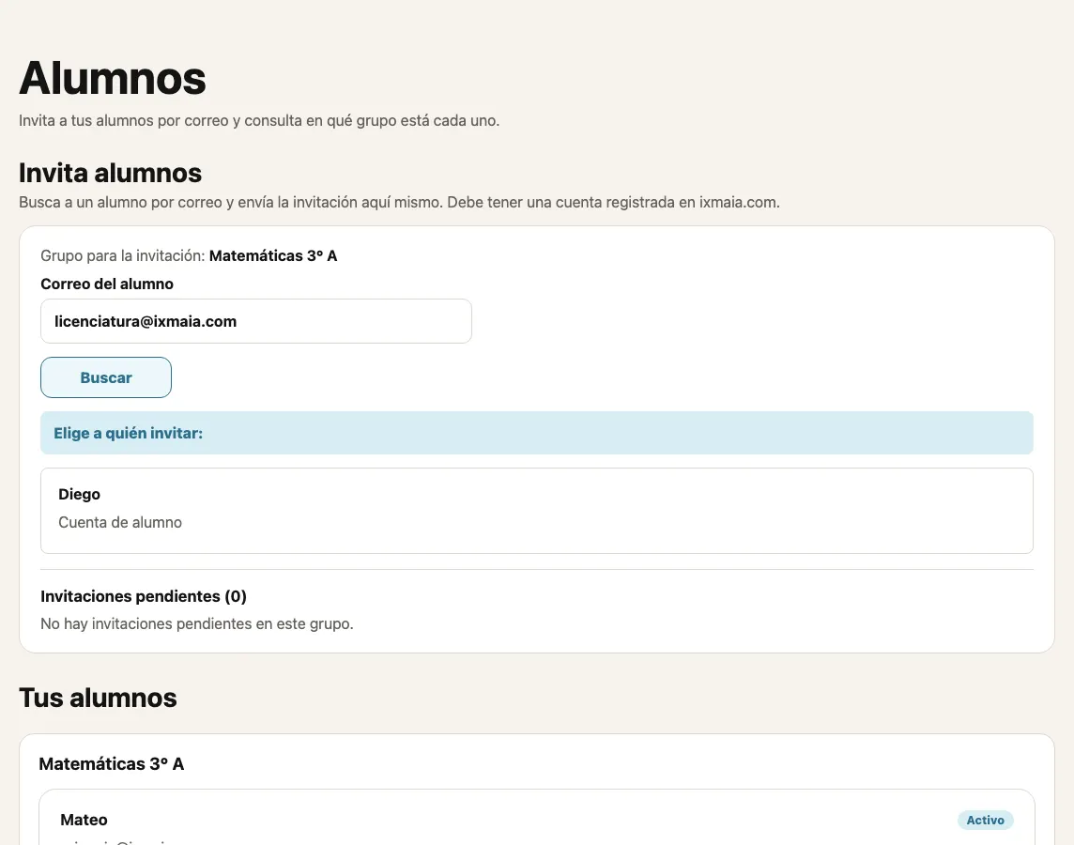Select Diego's student account card

click(x=536, y=511)
